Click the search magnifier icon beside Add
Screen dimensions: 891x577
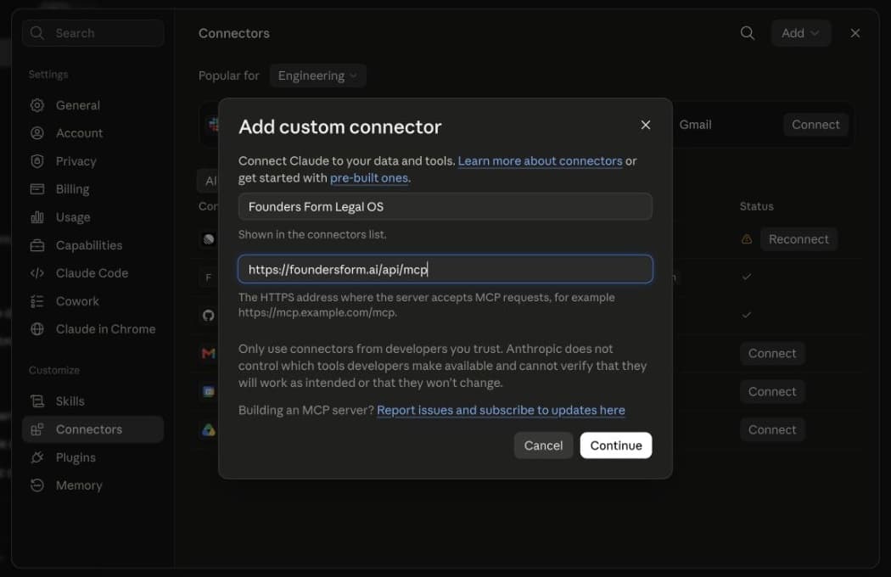click(748, 33)
